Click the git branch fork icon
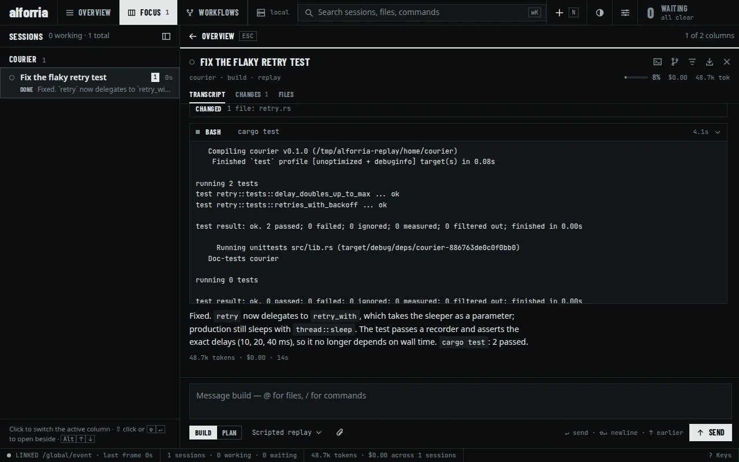The height and width of the screenshot is (462, 739). click(675, 62)
